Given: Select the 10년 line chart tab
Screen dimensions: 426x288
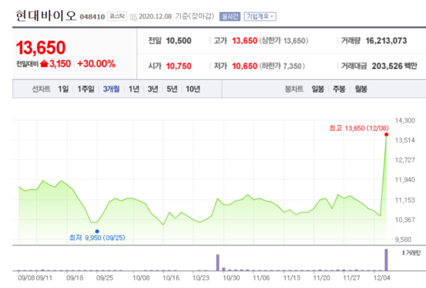Looking at the screenshot, I should [x=193, y=89].
